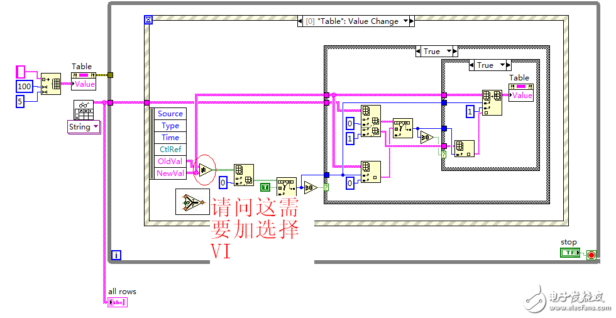616x318 pixels.
Task: Click the left Table Value property node
Action: (x=83, y=81)
